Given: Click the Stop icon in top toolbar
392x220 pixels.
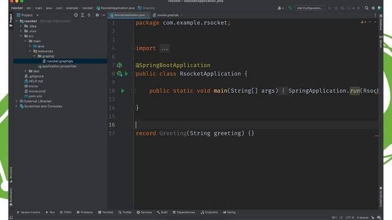Looking at the screenshot, I should pos(358,8).
